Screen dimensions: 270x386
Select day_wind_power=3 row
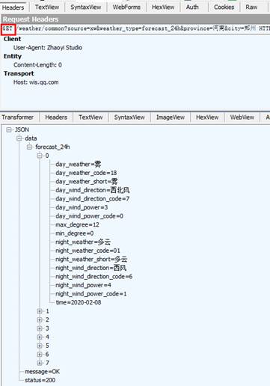pos(82,207)
